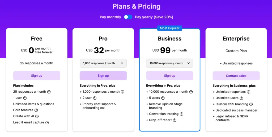The image size is (272, 137).
Task: Sign up for the Business plan
Action: 169,76
